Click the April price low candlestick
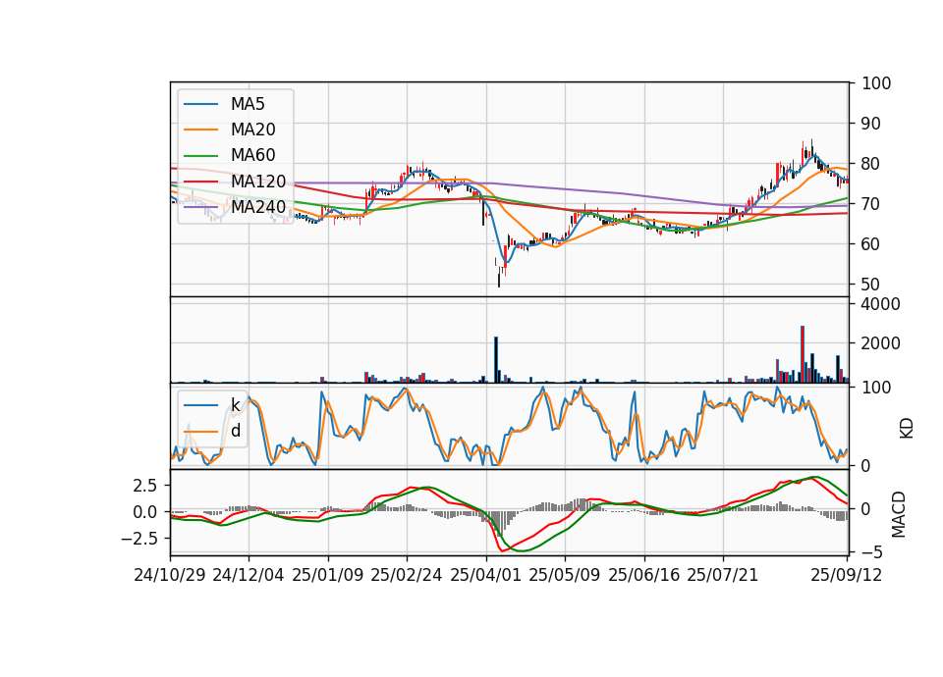This screenshot has height=677, width=943. 499,278
